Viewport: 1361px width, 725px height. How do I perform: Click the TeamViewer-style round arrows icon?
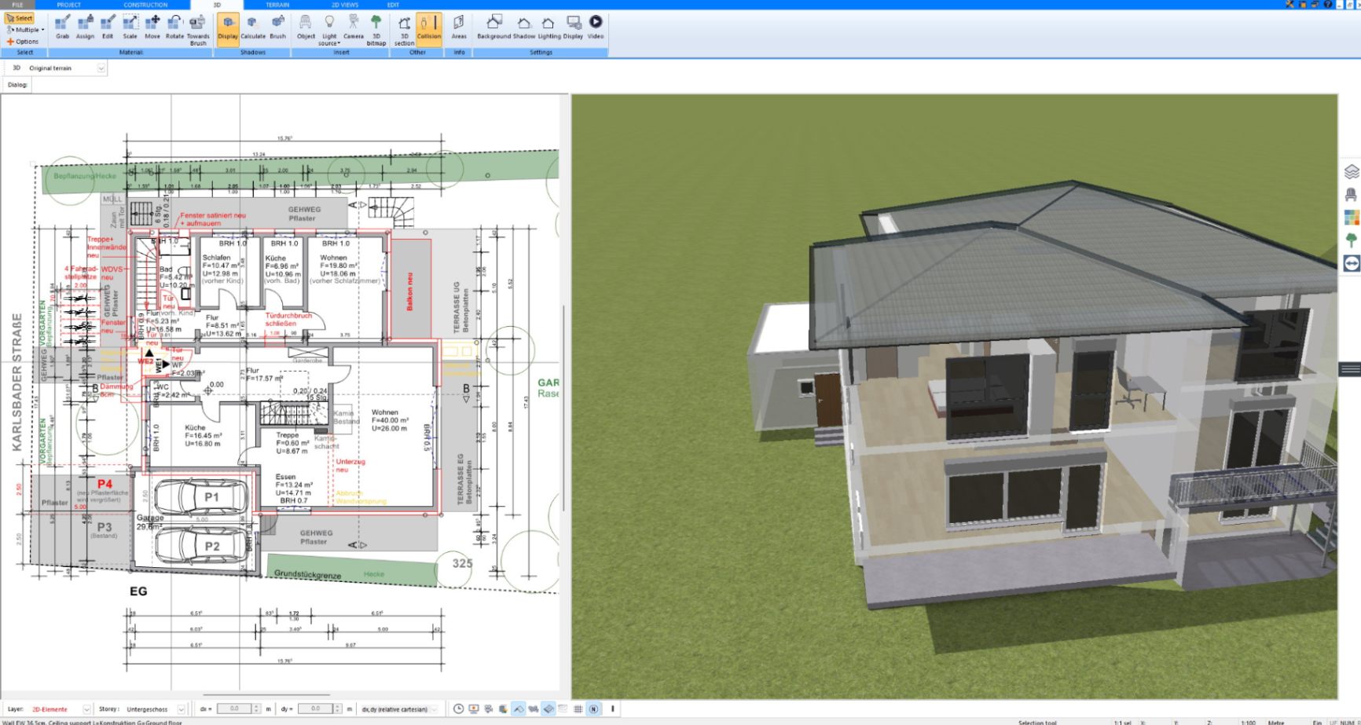[1352, 263]
